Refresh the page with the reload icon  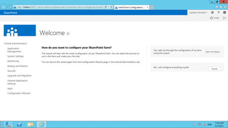(x=111, y=7)
